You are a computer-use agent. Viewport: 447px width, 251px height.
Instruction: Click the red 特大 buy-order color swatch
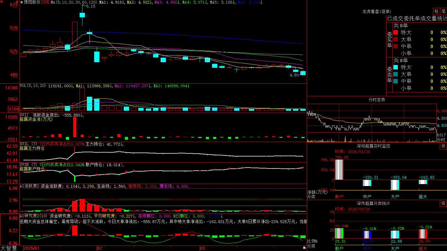tap(396, 32)
